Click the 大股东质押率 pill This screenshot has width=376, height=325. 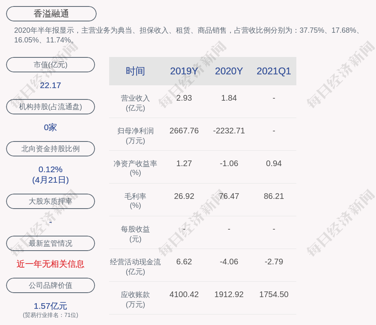(51, 201)
